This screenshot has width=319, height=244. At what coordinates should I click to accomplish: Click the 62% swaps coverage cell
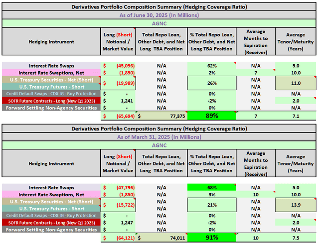(x=212, y=66)
